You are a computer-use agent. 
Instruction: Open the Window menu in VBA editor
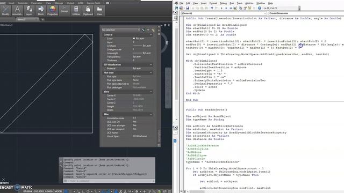[x=261, y=3]
